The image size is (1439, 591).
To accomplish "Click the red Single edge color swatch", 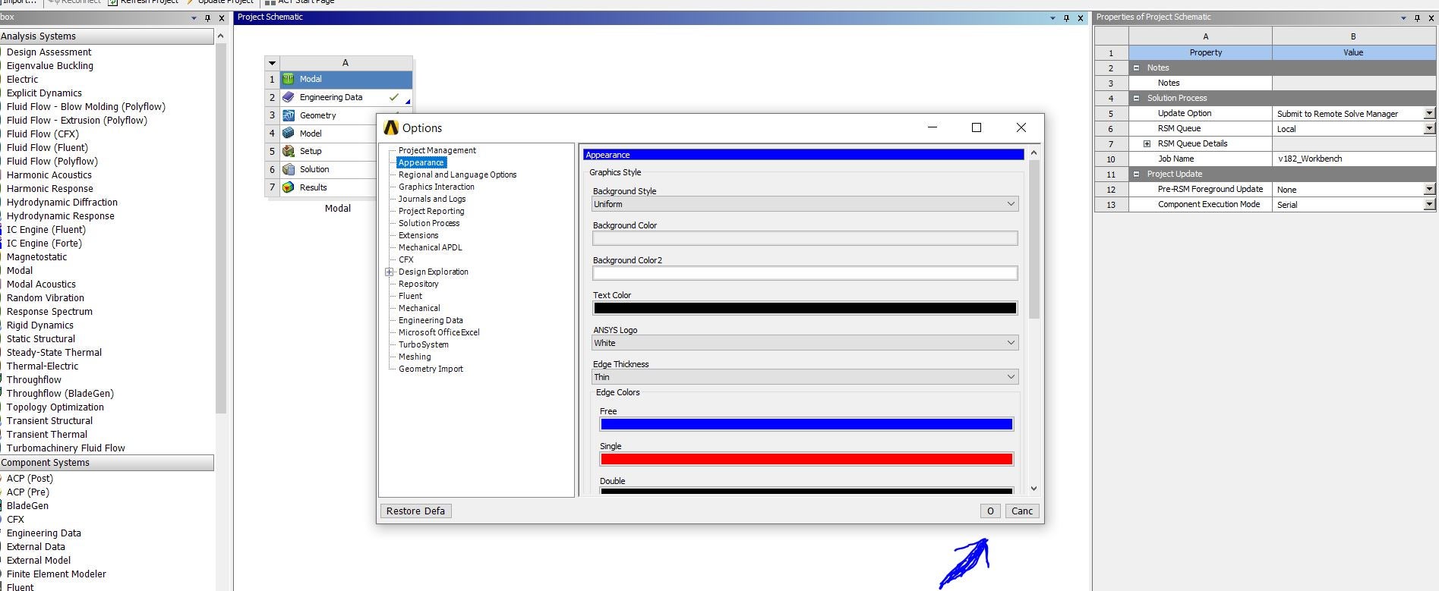I will pos(806,459).
